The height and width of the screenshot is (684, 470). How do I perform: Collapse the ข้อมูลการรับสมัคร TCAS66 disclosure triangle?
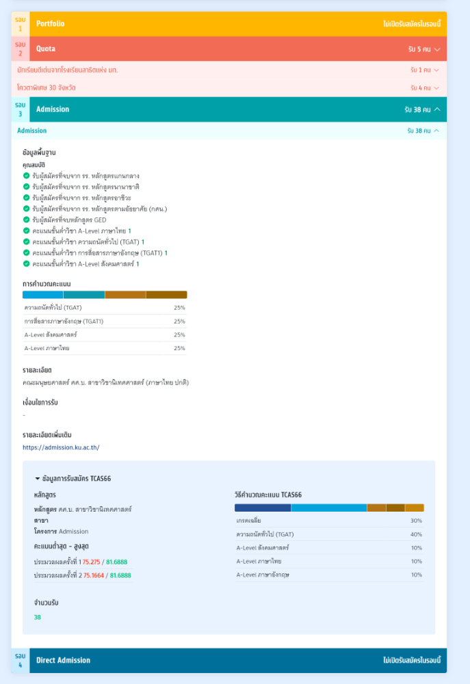pyautogui.click(x=38, y=479)
